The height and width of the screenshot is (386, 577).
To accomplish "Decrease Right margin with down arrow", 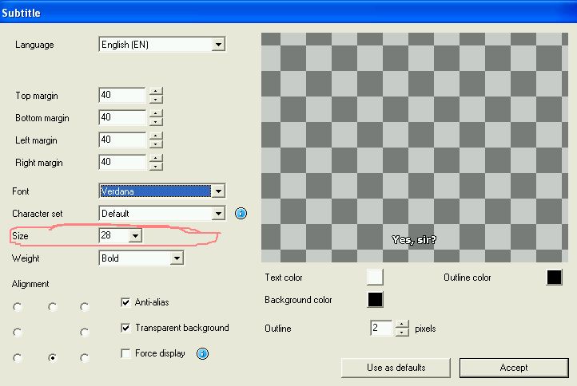I will 156,167.
